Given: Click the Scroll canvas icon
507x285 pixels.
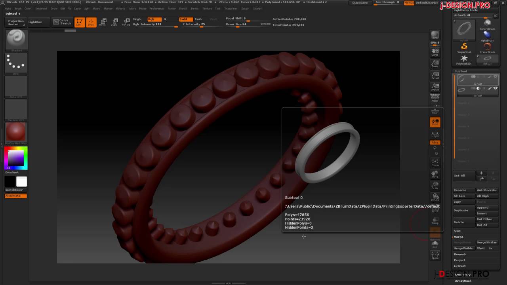Looking at the screenshot, I should 435,52.
